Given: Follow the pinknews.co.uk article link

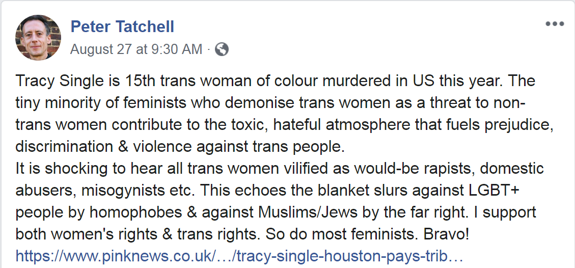Looking at the screenshot, I should coord(239,256).
